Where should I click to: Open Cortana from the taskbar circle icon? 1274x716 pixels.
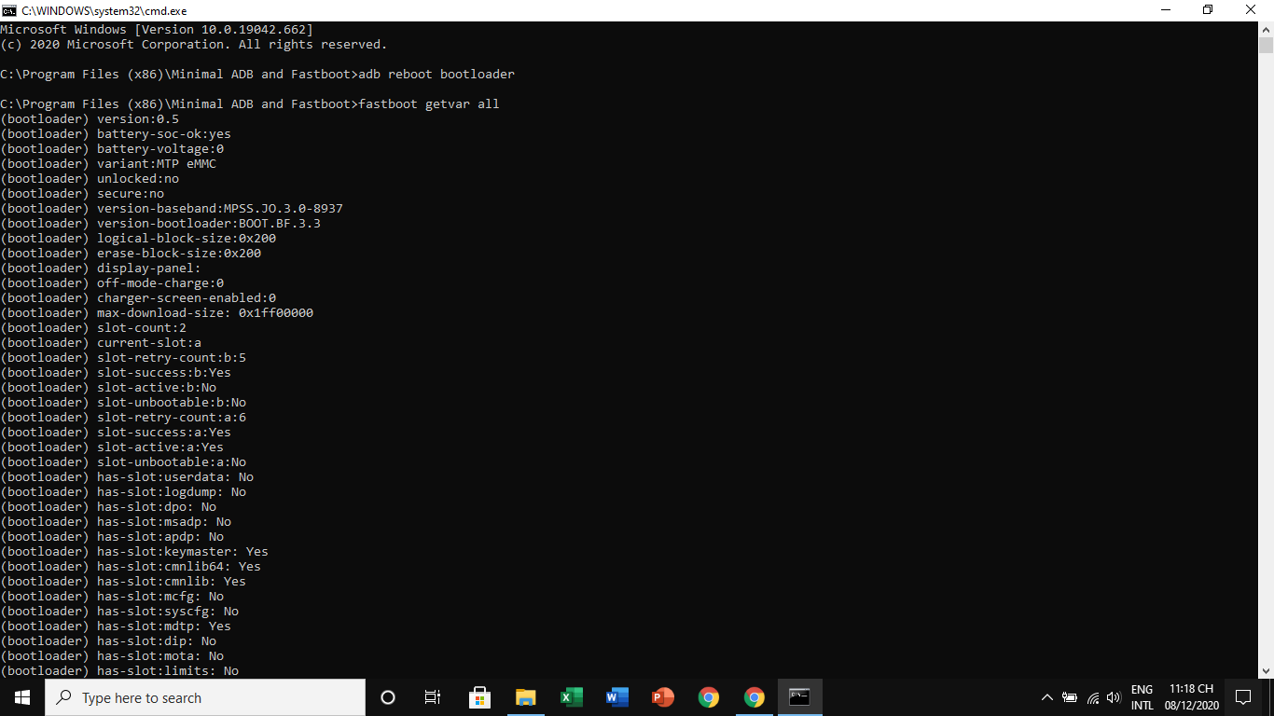tap(388, 697)
